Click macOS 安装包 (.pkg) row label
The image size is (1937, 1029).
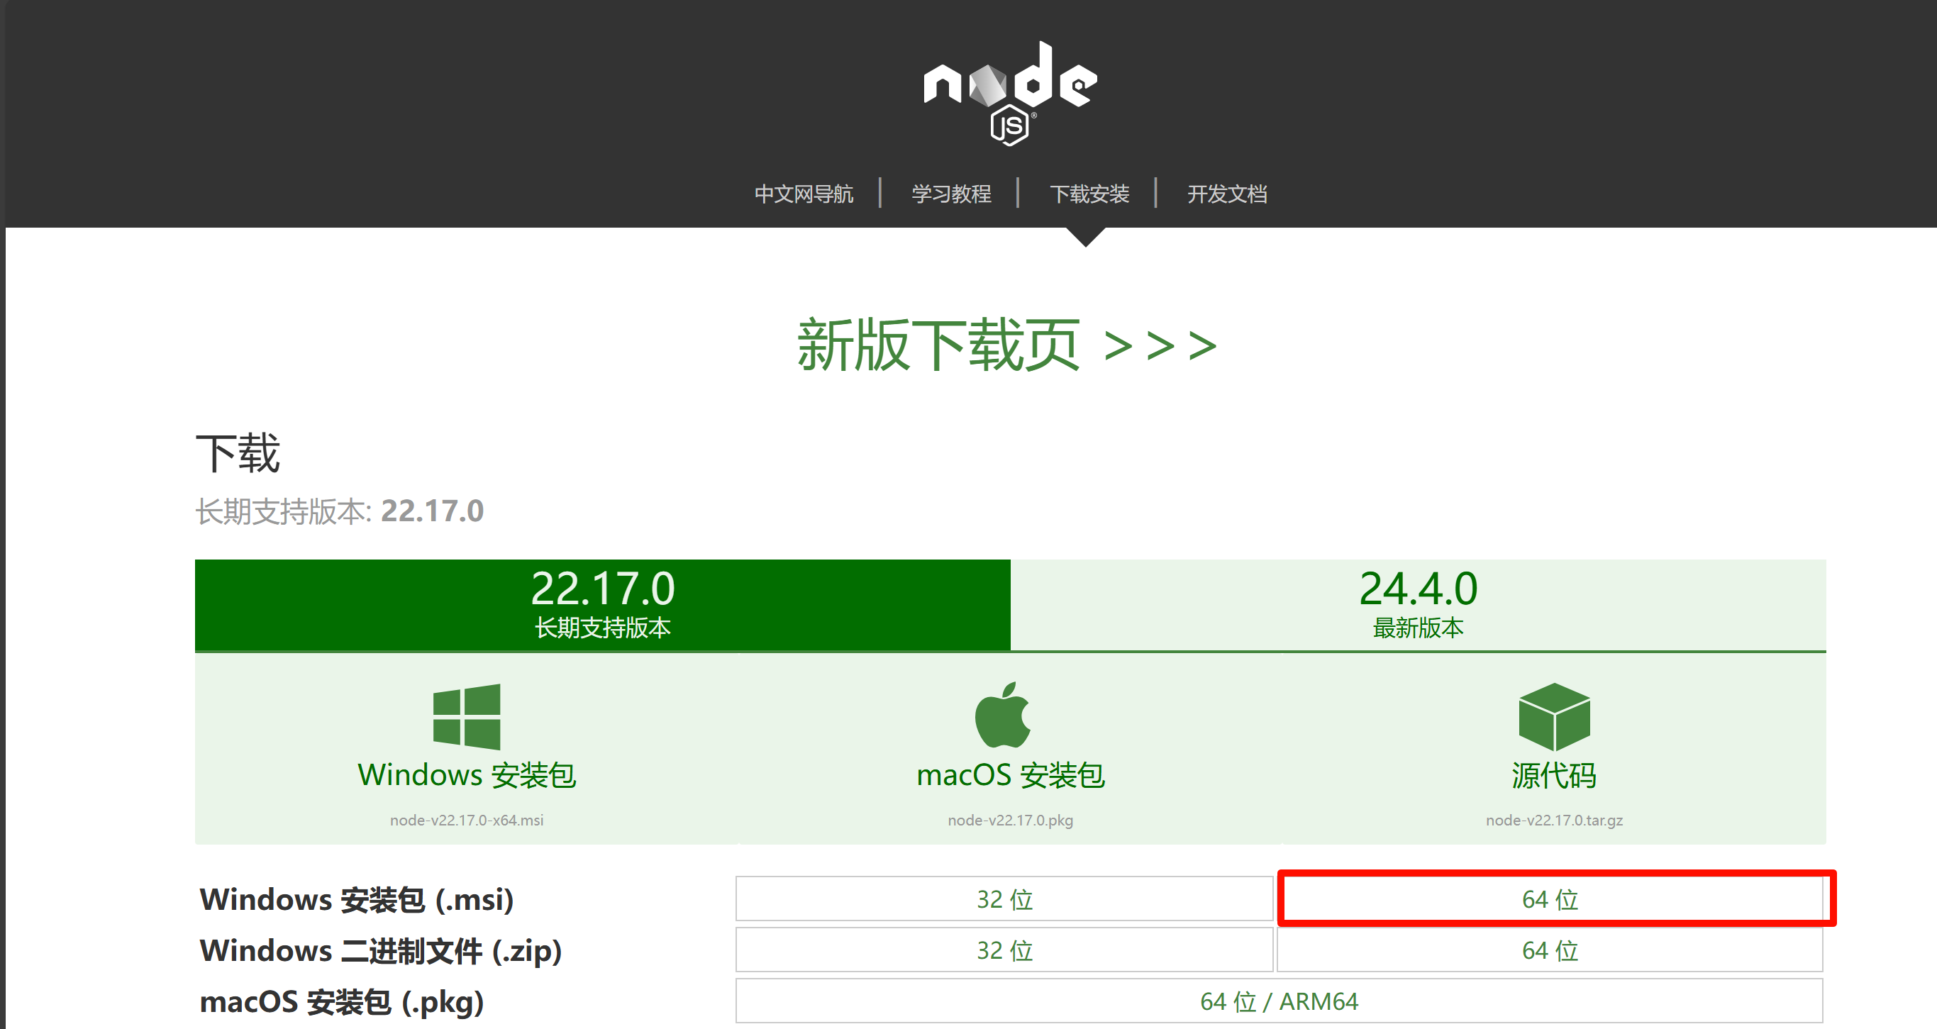[341, 1002]
